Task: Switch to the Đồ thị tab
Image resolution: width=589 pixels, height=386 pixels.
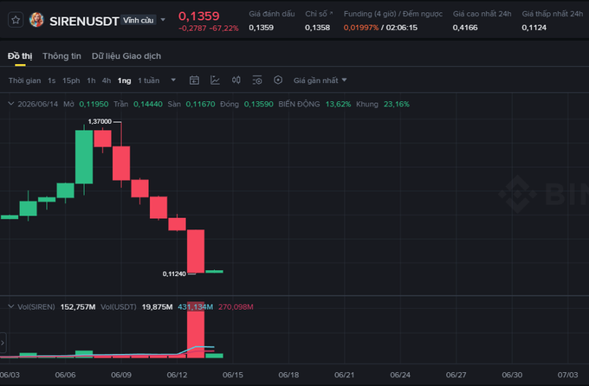Action: coord(20,56)
